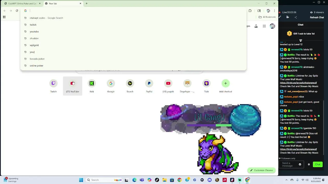Click the Chrome apps grid in bookmarks bar
Image resolution: width=328 pixels, height=184 pixels.
point(4,17)
